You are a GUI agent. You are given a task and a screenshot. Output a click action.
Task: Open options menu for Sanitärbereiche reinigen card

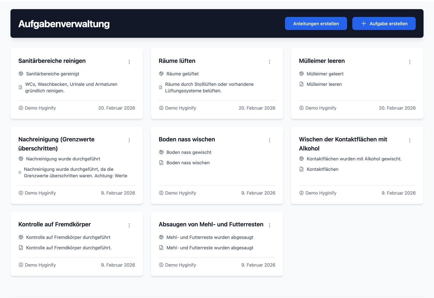(x=129, y=62)
